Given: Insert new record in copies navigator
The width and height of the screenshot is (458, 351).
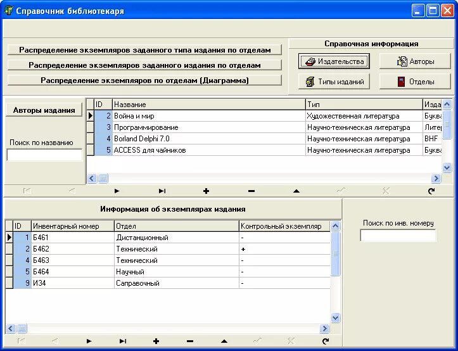Looking at the screenshot, I should [156, 341].
